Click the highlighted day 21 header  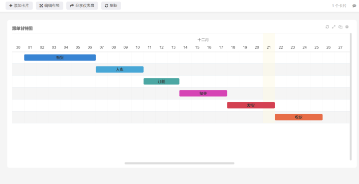coord(269,47)
